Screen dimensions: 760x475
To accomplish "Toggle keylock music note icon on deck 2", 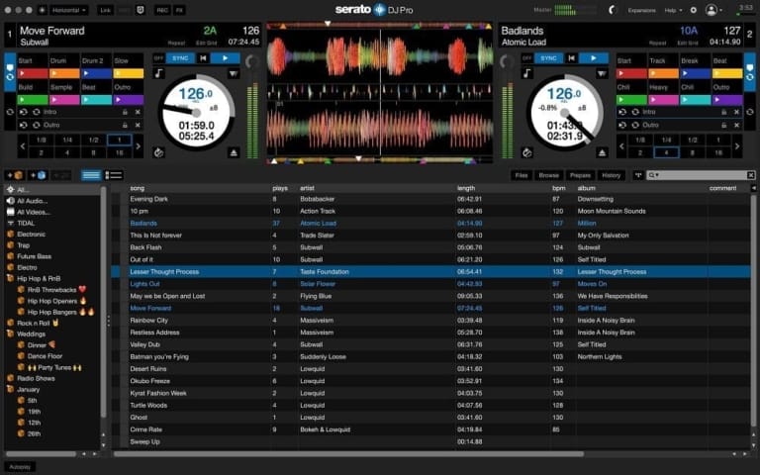I will pos(526,73).
